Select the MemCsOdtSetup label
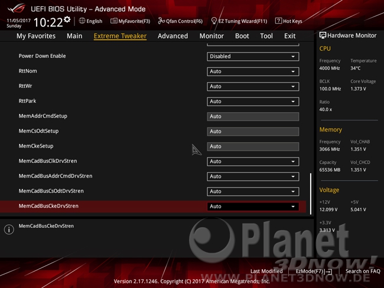The image size is (384, 288). [38, 131]
